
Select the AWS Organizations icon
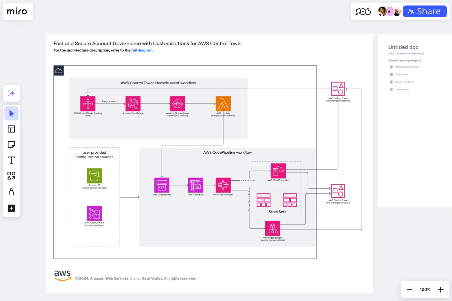tap(273, 228)
